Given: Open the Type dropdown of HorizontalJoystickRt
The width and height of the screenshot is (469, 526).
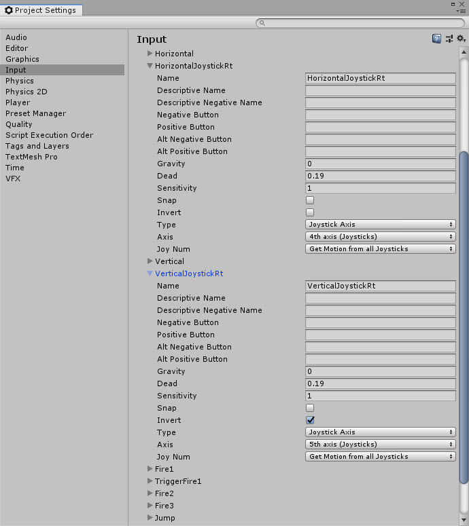Looking at the screenshot, I should pos(380,225).
